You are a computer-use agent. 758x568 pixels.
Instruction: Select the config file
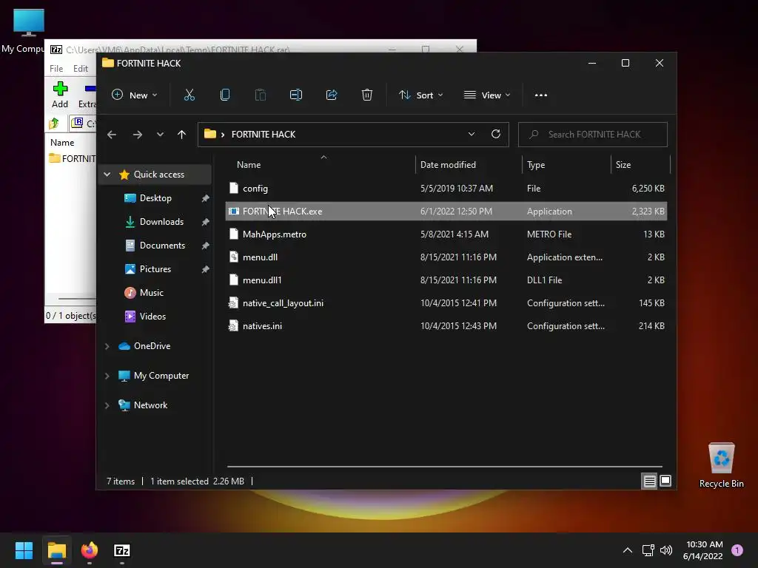(x=446, y=189)
